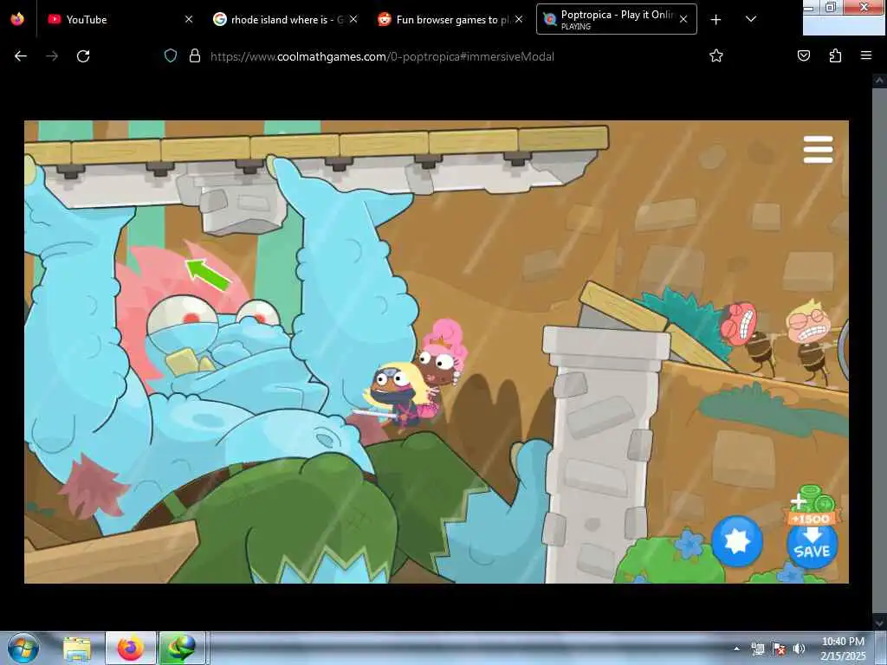
Task: View site security lock information
Action: click(x=195, y=56)
